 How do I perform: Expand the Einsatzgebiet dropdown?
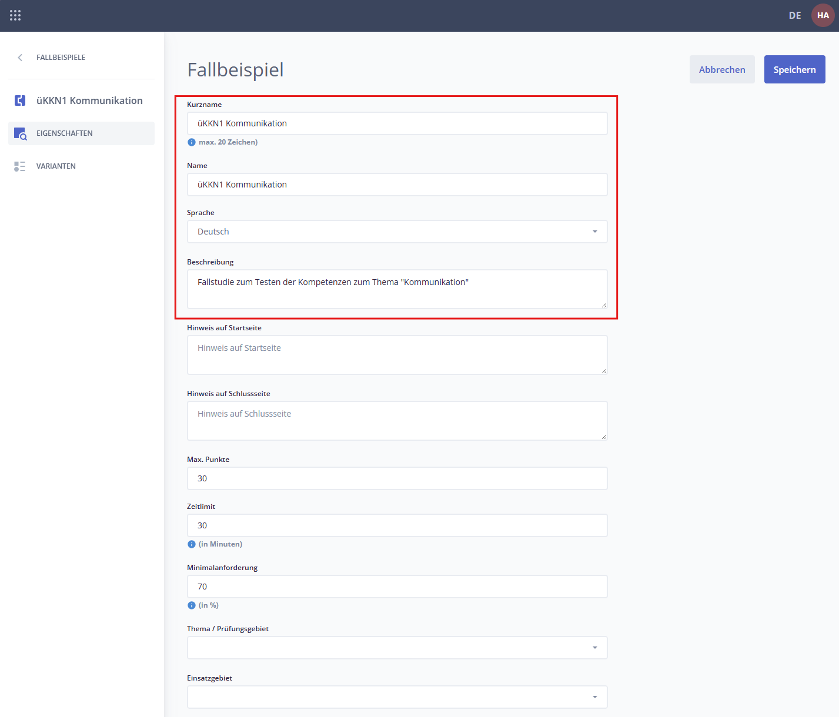pyautogui.click(x=397, y=697)
